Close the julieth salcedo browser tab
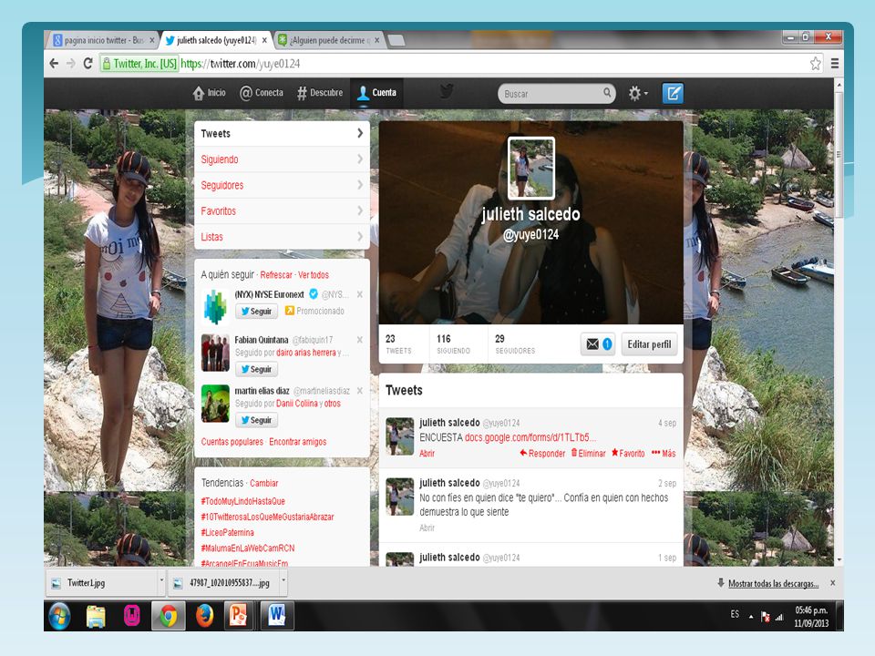Viewport: 875px width, 656px height. point(264,40)
